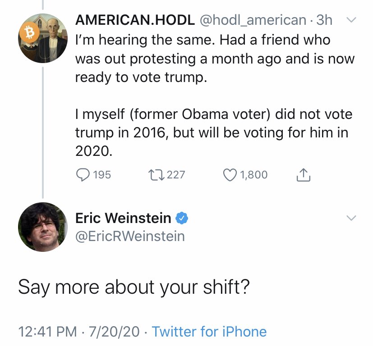Open Eric Weinstein's profile photo
The image size is (373, 346).
tap(42, 227)
